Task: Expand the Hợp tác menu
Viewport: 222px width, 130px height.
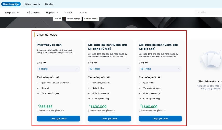Action: [x=52, y=12]
